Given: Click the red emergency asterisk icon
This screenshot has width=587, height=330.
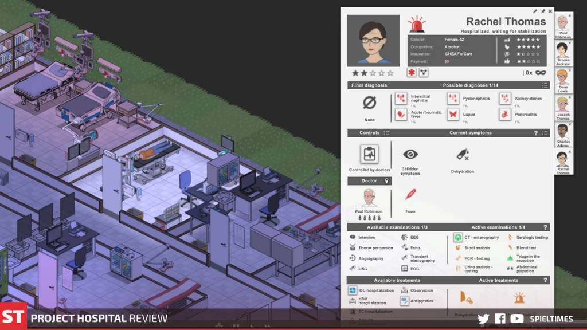Looking at the screenshot, I should pyautogui.click(x=412, y=73).
